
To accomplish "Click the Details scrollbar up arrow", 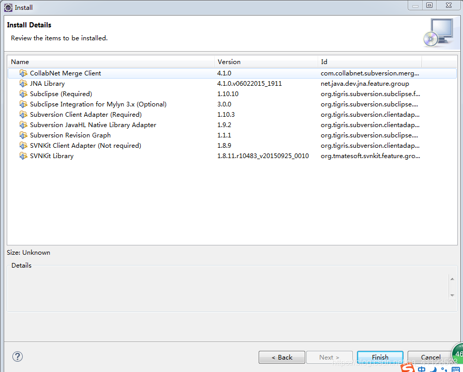I will [x=452, y=279].
